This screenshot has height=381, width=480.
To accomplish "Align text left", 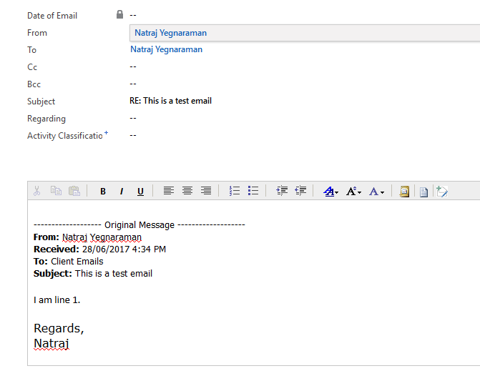I will (169, 191).
